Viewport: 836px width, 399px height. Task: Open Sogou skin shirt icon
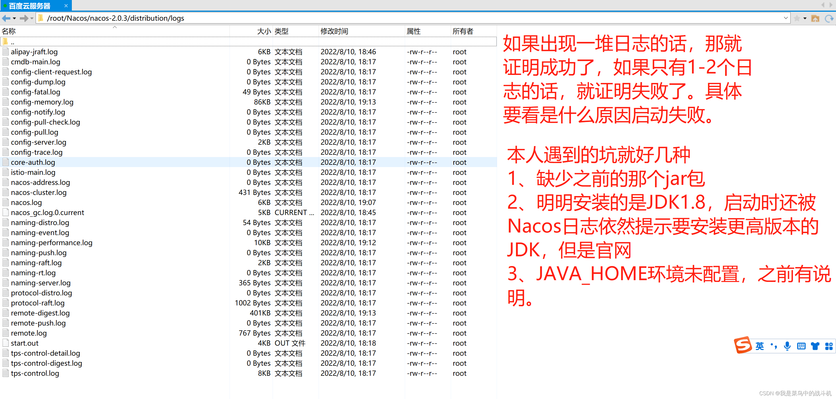[815, 346]
